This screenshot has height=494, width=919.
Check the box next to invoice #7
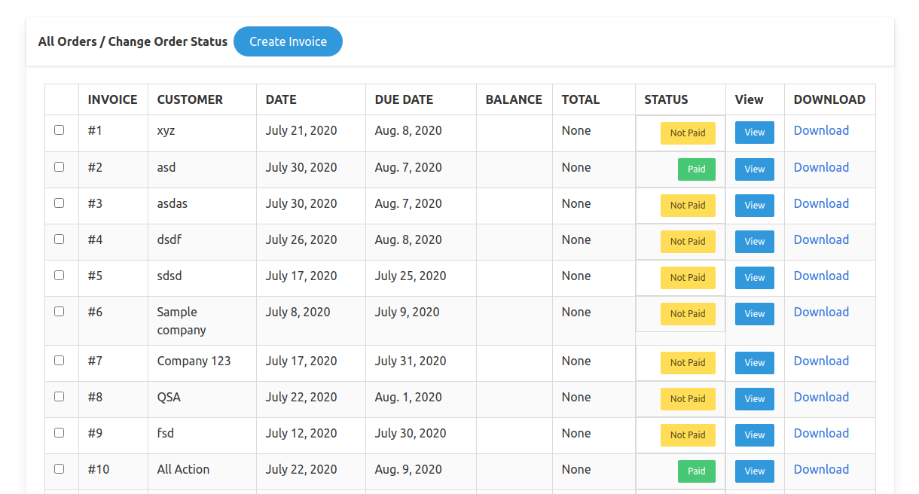pyautogui.click(x=60, y=361)
